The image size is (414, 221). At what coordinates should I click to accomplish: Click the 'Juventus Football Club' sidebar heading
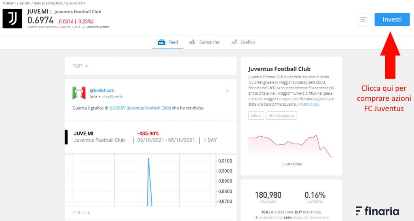coord(279,69)
